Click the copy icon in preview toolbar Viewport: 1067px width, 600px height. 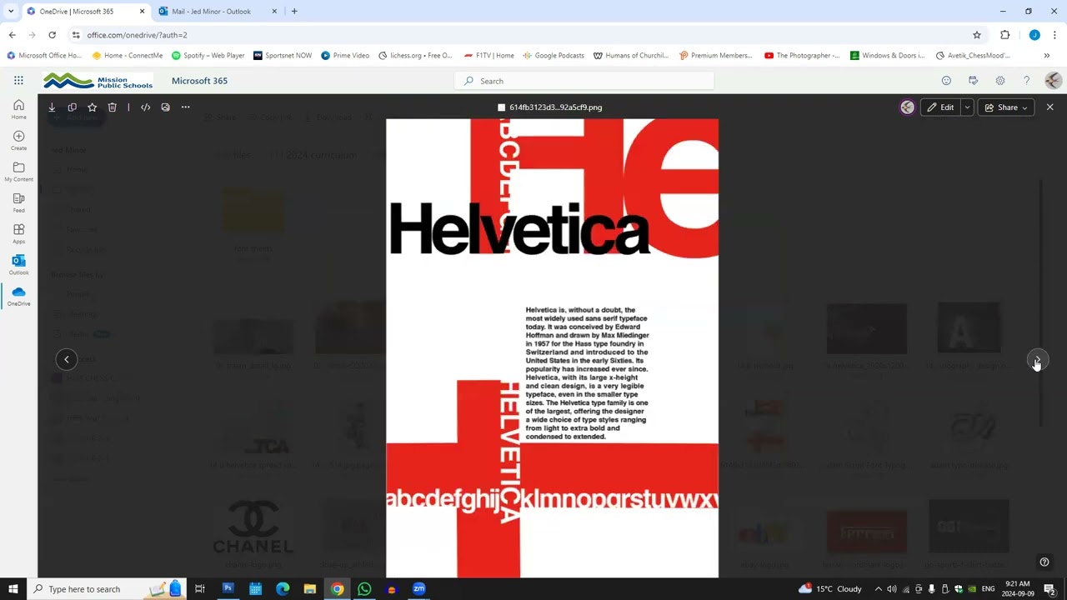click(x=72, y=107)
